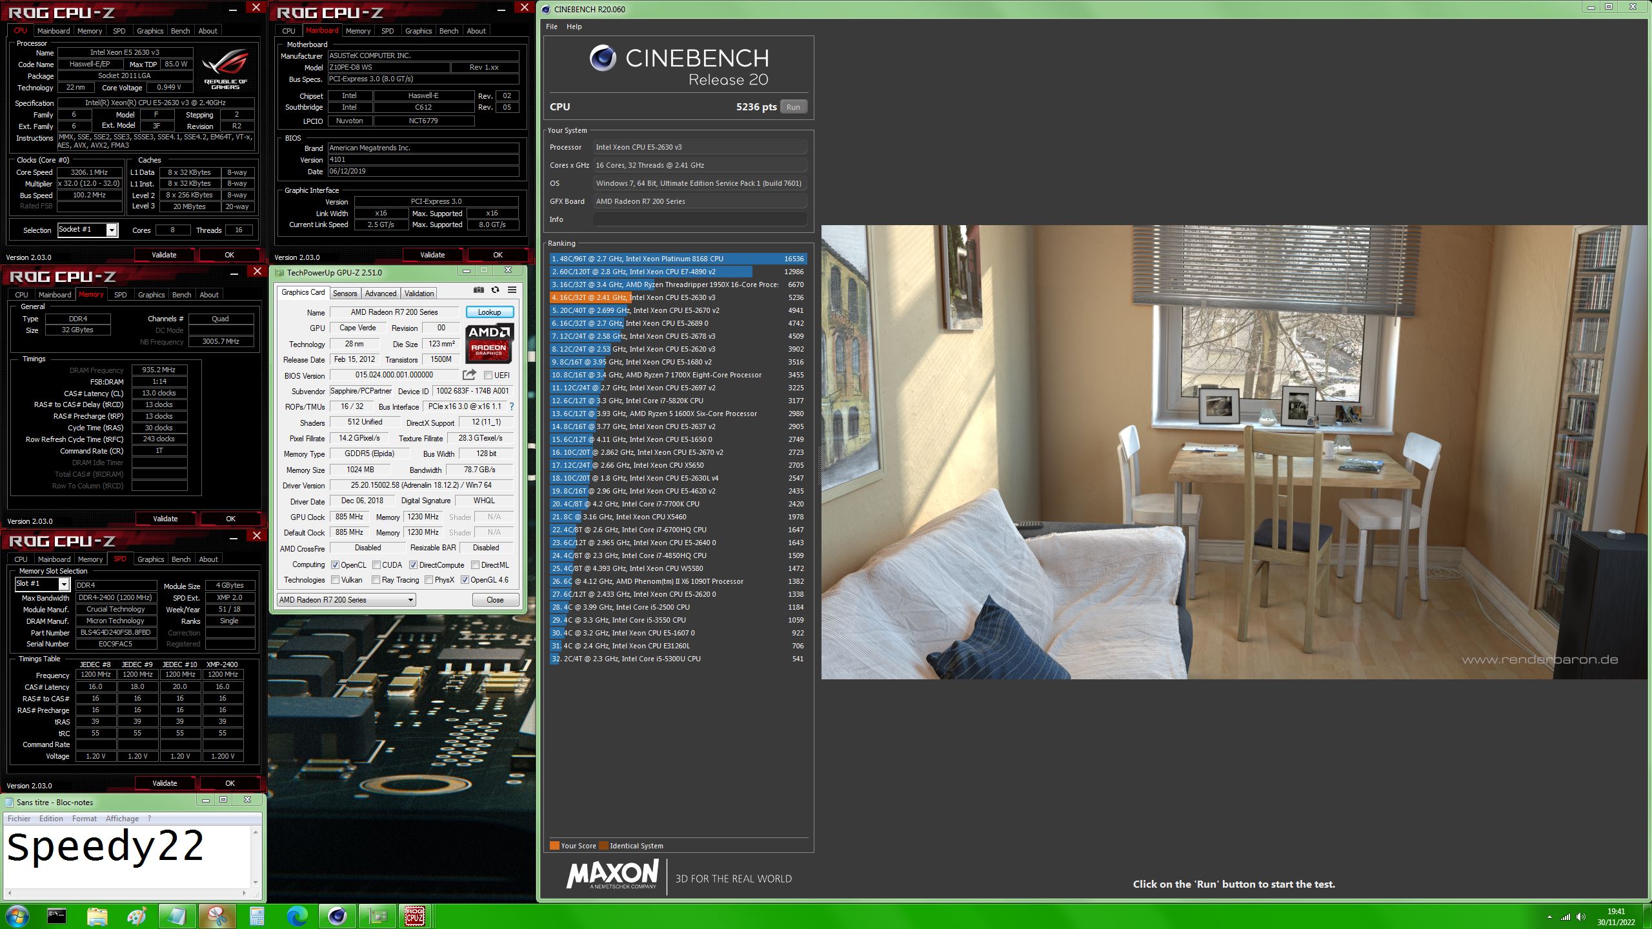
Task: Click the Notepad horizontal scrollbar
Action: (126, 893)
